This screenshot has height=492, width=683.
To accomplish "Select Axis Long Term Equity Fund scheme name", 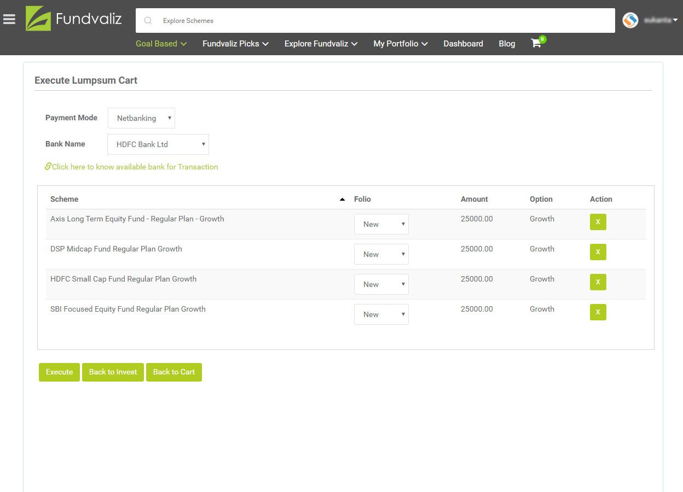I will pyautogui.click(x=137, y=219).
